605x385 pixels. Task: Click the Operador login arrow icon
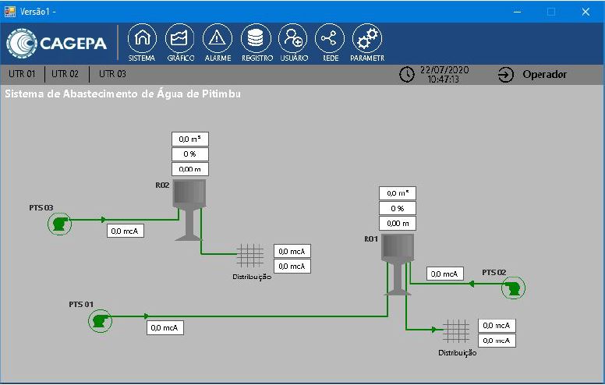pos(506,75)
